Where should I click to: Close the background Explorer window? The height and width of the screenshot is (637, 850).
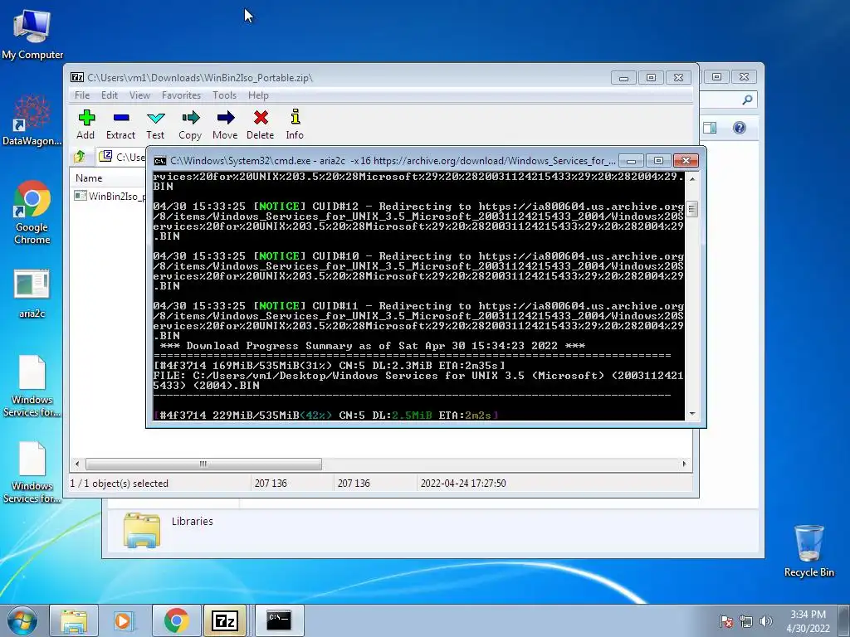tap(745, 77)
